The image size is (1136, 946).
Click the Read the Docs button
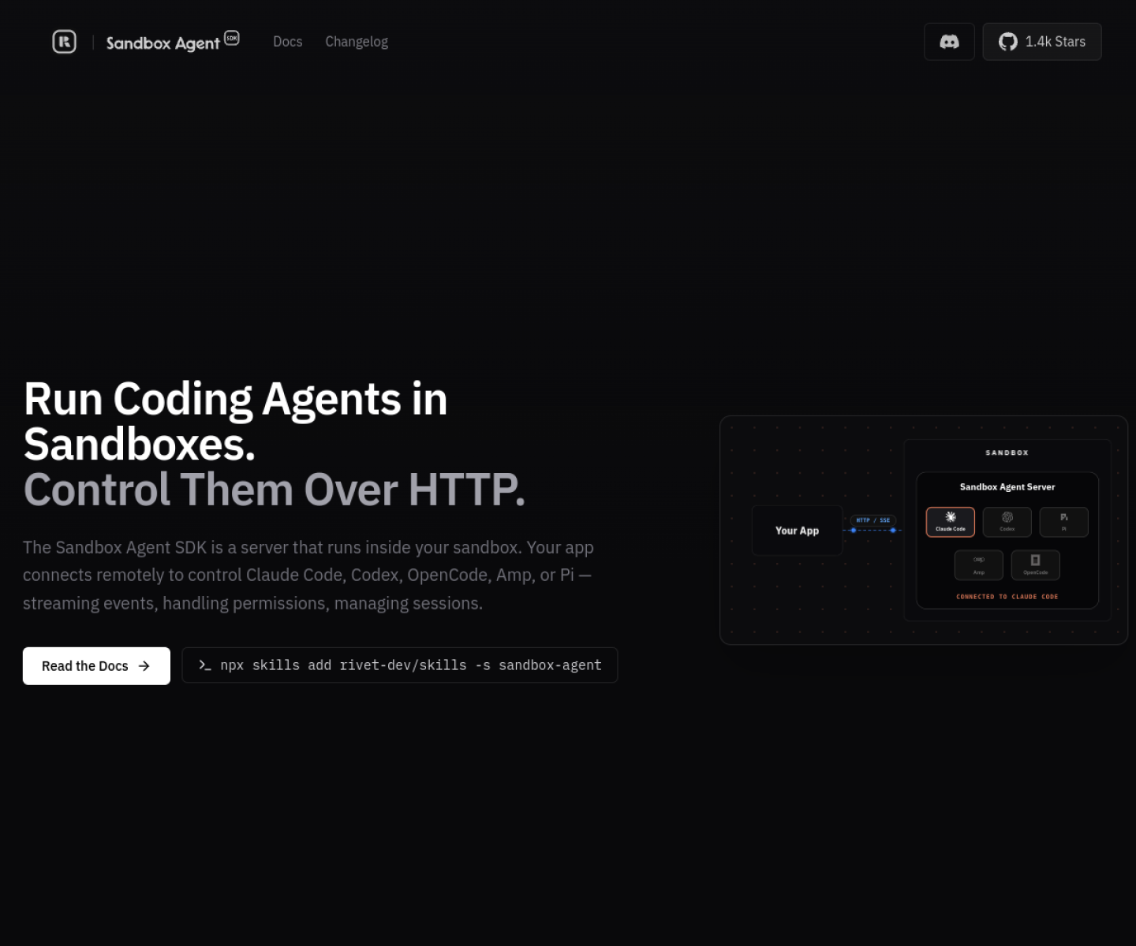pos(96,666)
